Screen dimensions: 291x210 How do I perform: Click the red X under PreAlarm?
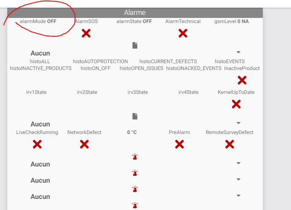coord(180,144)
